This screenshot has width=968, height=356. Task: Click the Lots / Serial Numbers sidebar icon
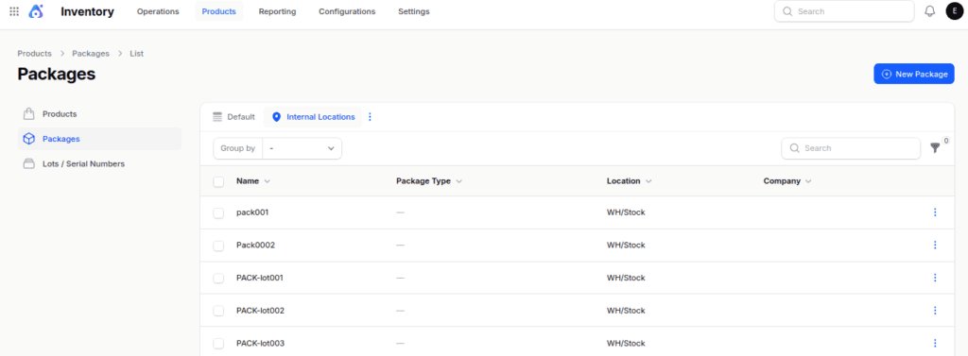click(x=28, y=163)
